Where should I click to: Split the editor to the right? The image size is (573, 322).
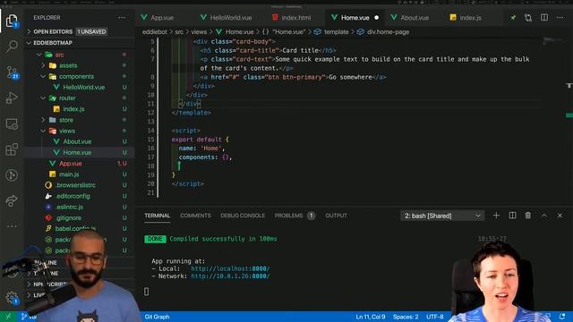tap(544, 18)
